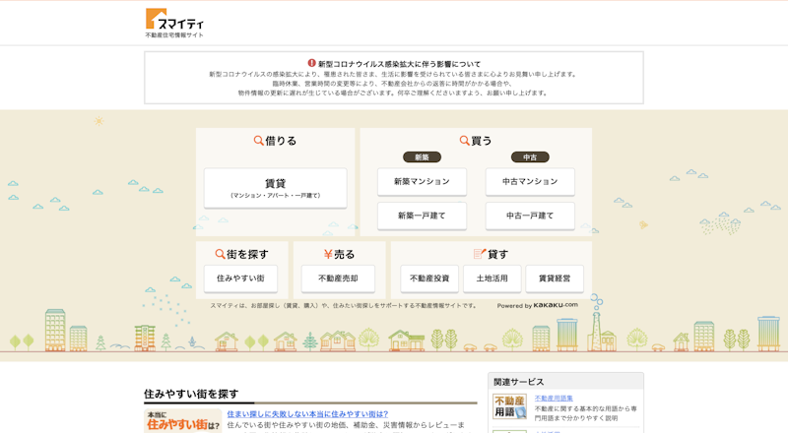Open the 本当に住みやすい街は? article link

pos(307,414)
